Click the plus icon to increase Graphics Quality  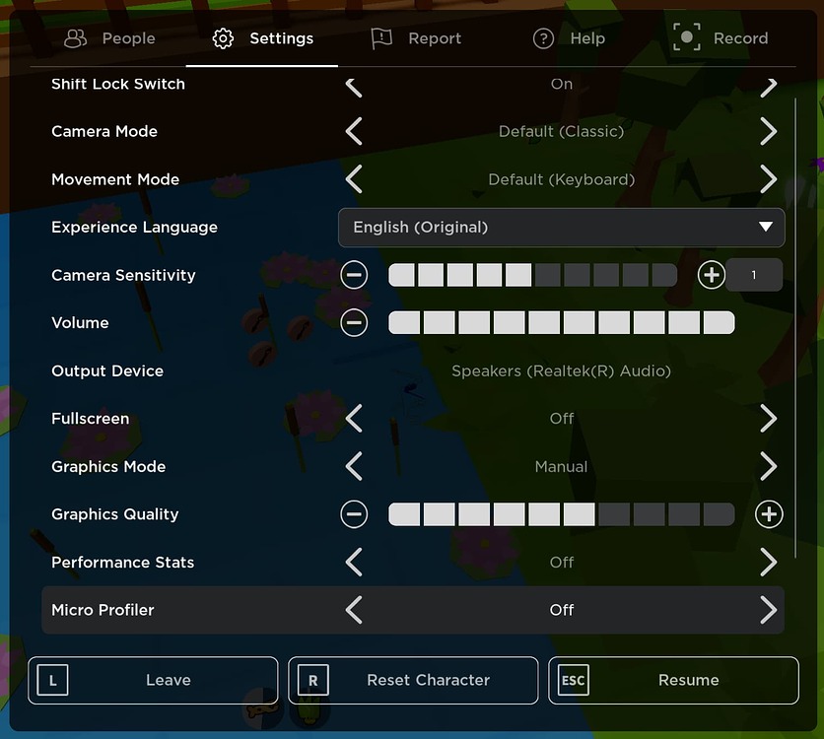[x=769, y=513]
